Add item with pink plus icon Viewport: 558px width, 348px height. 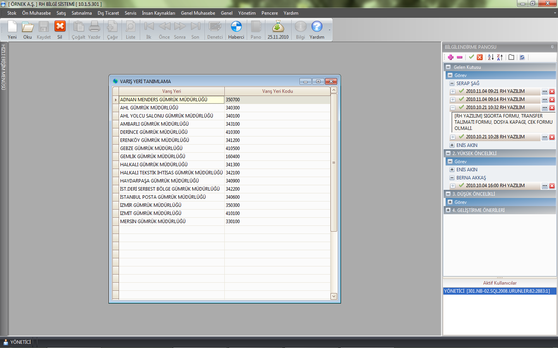coord(451,57)
